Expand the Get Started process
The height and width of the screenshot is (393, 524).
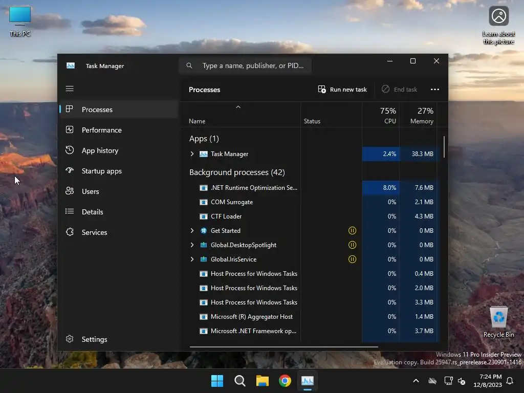click(x=192, y=231)
